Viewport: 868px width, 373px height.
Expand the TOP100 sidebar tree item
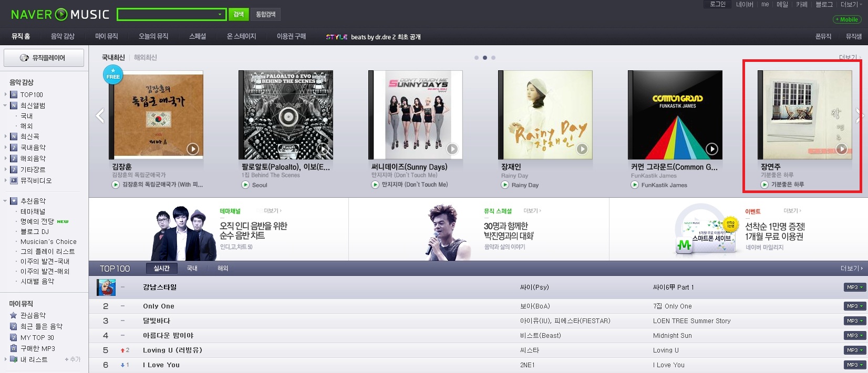pos(6,94)
